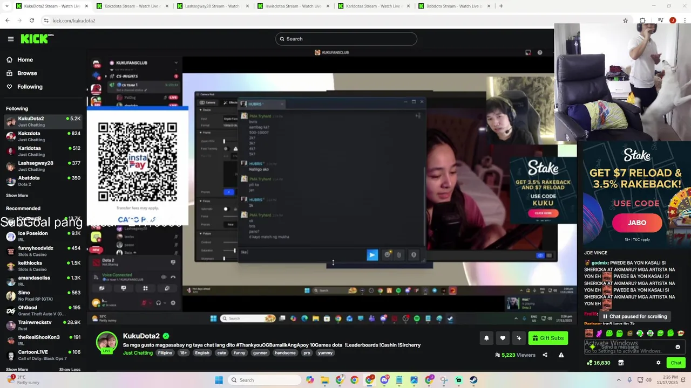Open Abatdota channel in Following list
691x388 pixels.
pos(43,181)
